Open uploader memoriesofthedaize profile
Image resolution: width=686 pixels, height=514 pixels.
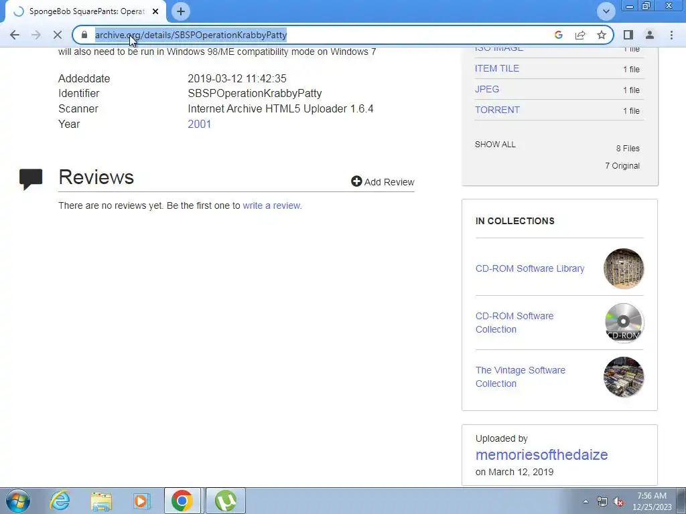541,454
